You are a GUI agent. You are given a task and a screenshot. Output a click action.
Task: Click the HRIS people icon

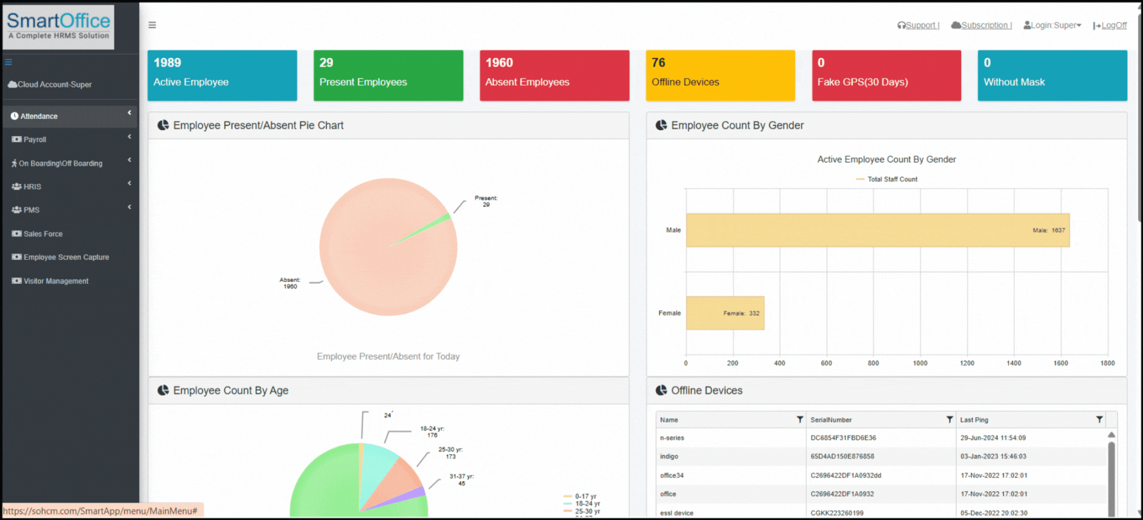(17, 186)
